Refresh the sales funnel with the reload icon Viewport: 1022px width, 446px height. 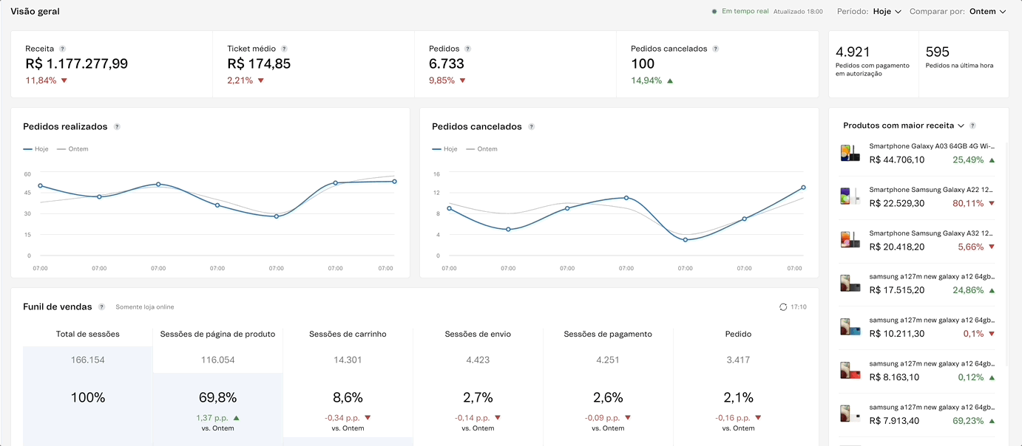click(783, 307)
